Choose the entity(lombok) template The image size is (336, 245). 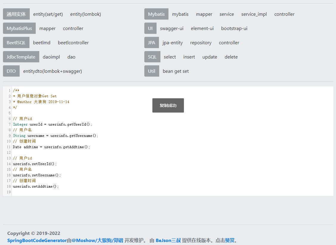[85, 14]
